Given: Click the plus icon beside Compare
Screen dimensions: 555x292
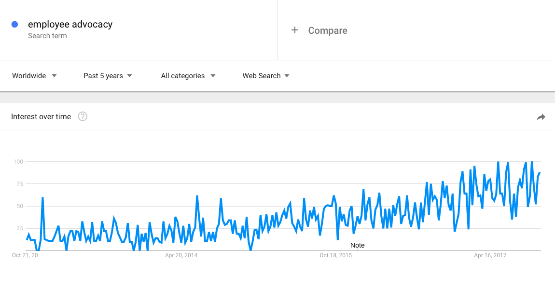Looking at the screenshot, I should click(x=294, y=30).
